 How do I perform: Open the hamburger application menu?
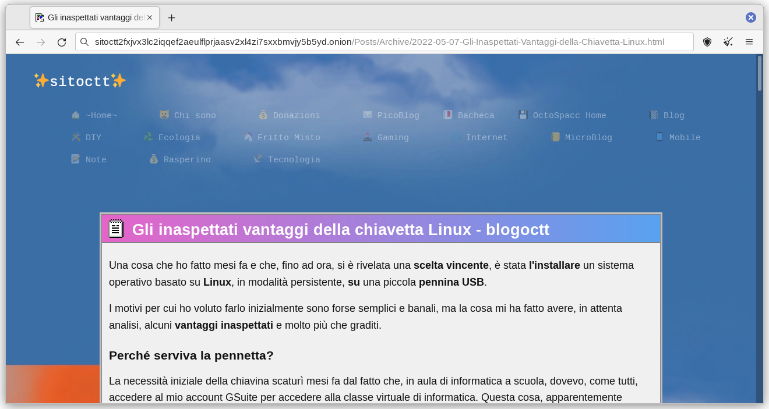pyautogui.click(x=749, y=42)
